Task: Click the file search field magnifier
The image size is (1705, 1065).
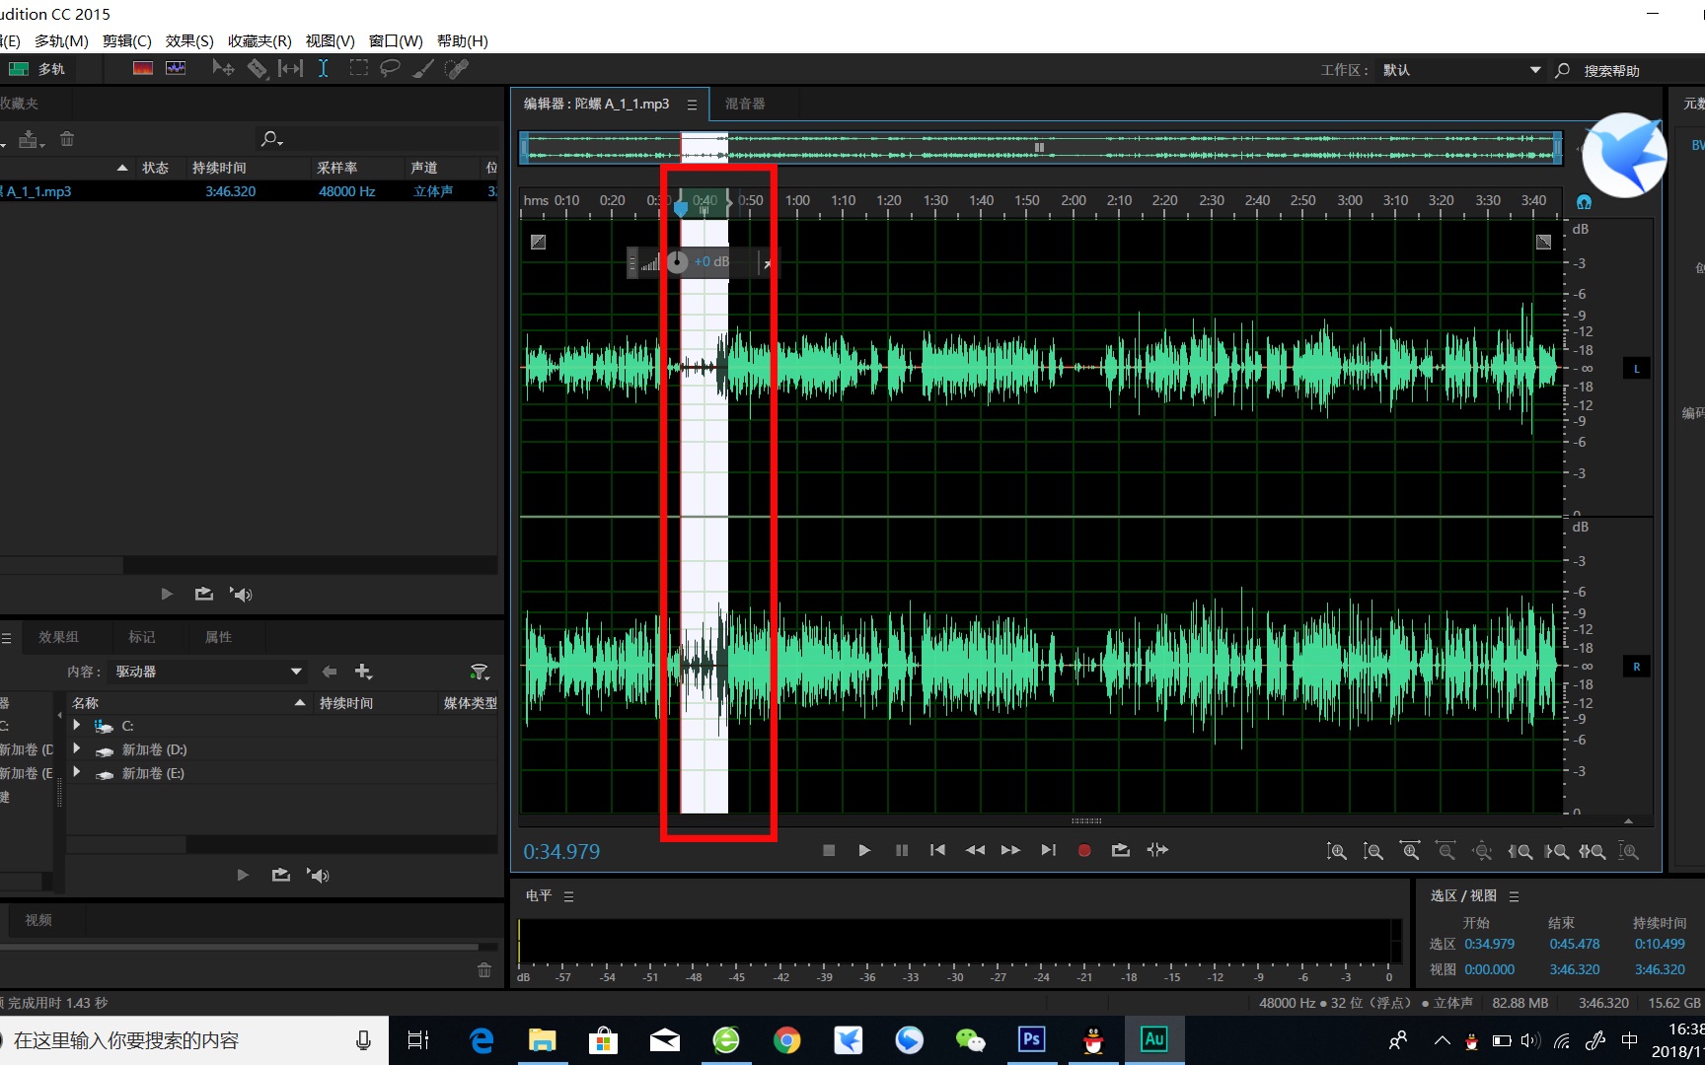Action: (x=270, y=139)
